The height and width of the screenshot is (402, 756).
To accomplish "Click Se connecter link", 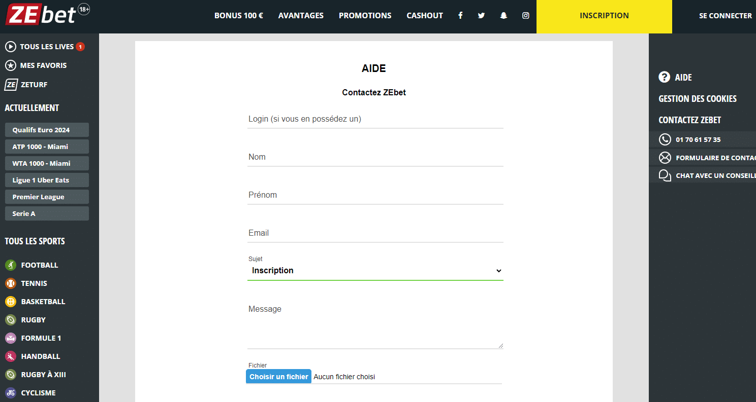I will 725,16.
